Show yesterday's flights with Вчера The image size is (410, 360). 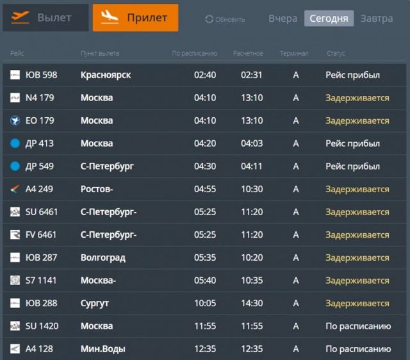283,19
